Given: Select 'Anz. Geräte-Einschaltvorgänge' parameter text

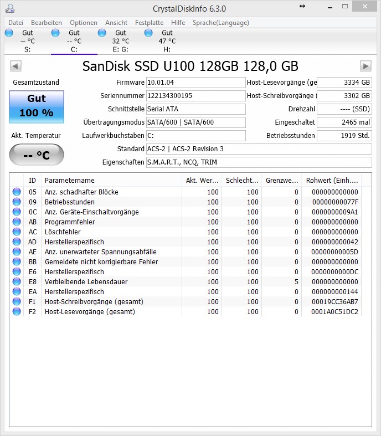Looking at the screenshot, I should (92, 212).
